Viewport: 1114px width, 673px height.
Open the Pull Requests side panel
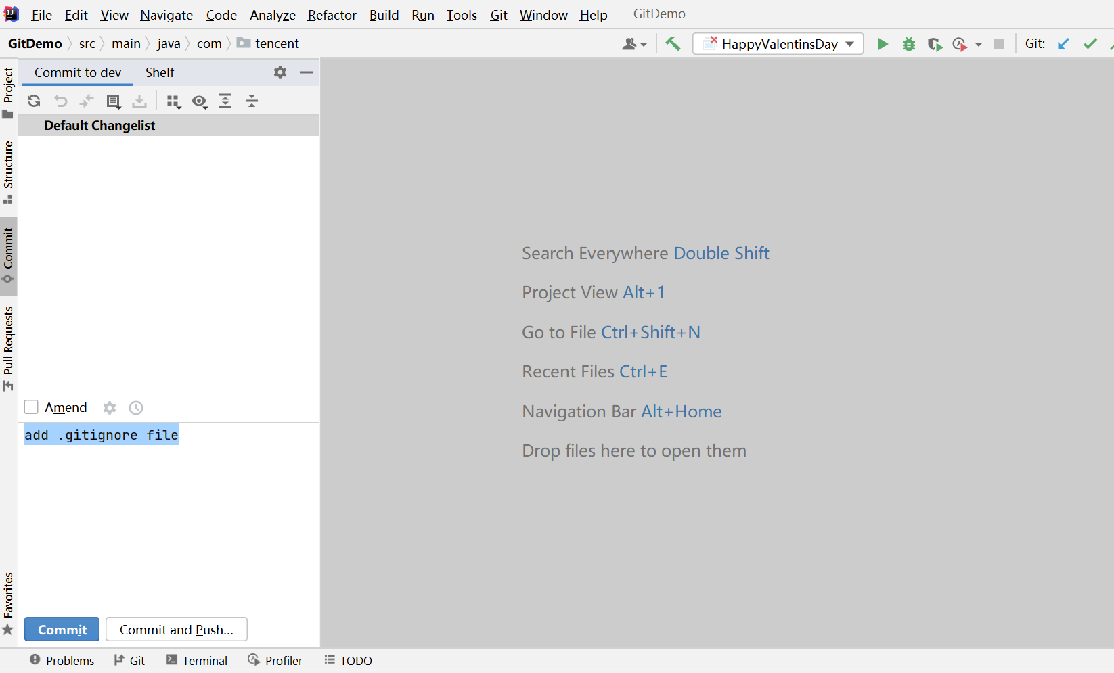(8, 348)
